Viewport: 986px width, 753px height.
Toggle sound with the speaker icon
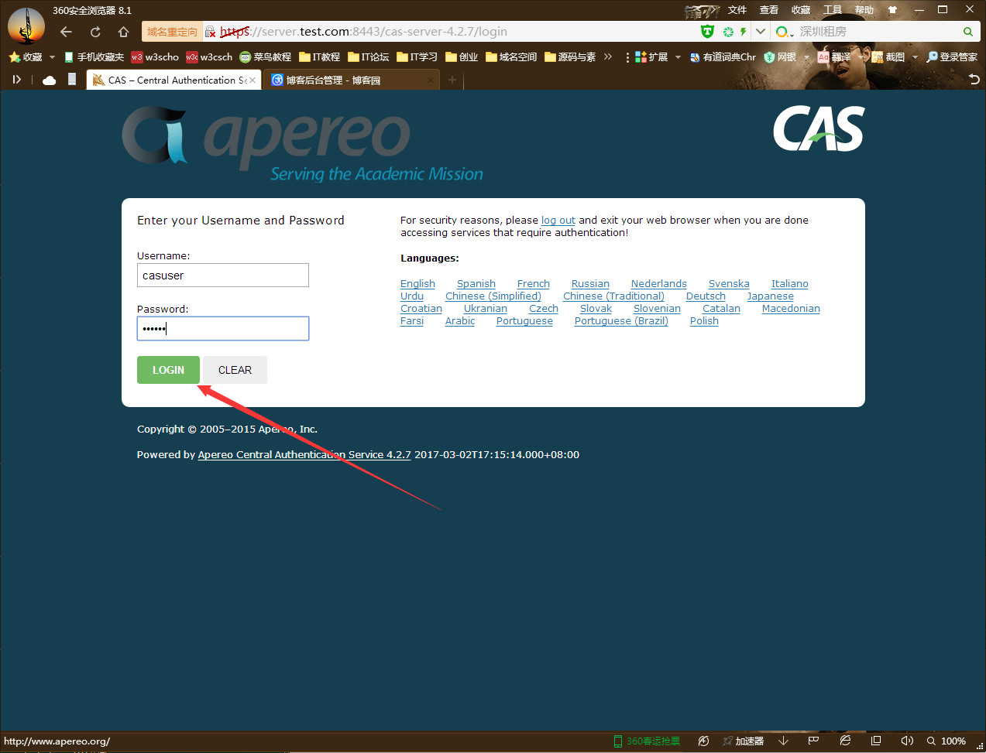pos(907,741)
